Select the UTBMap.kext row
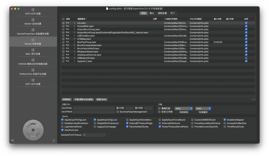This screenshot has width=269, height=156. [x=158, y=39]
